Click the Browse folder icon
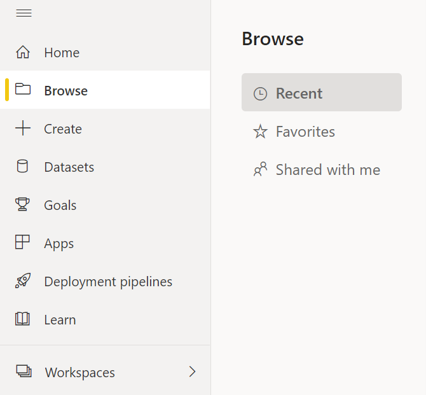 [23, 89]
